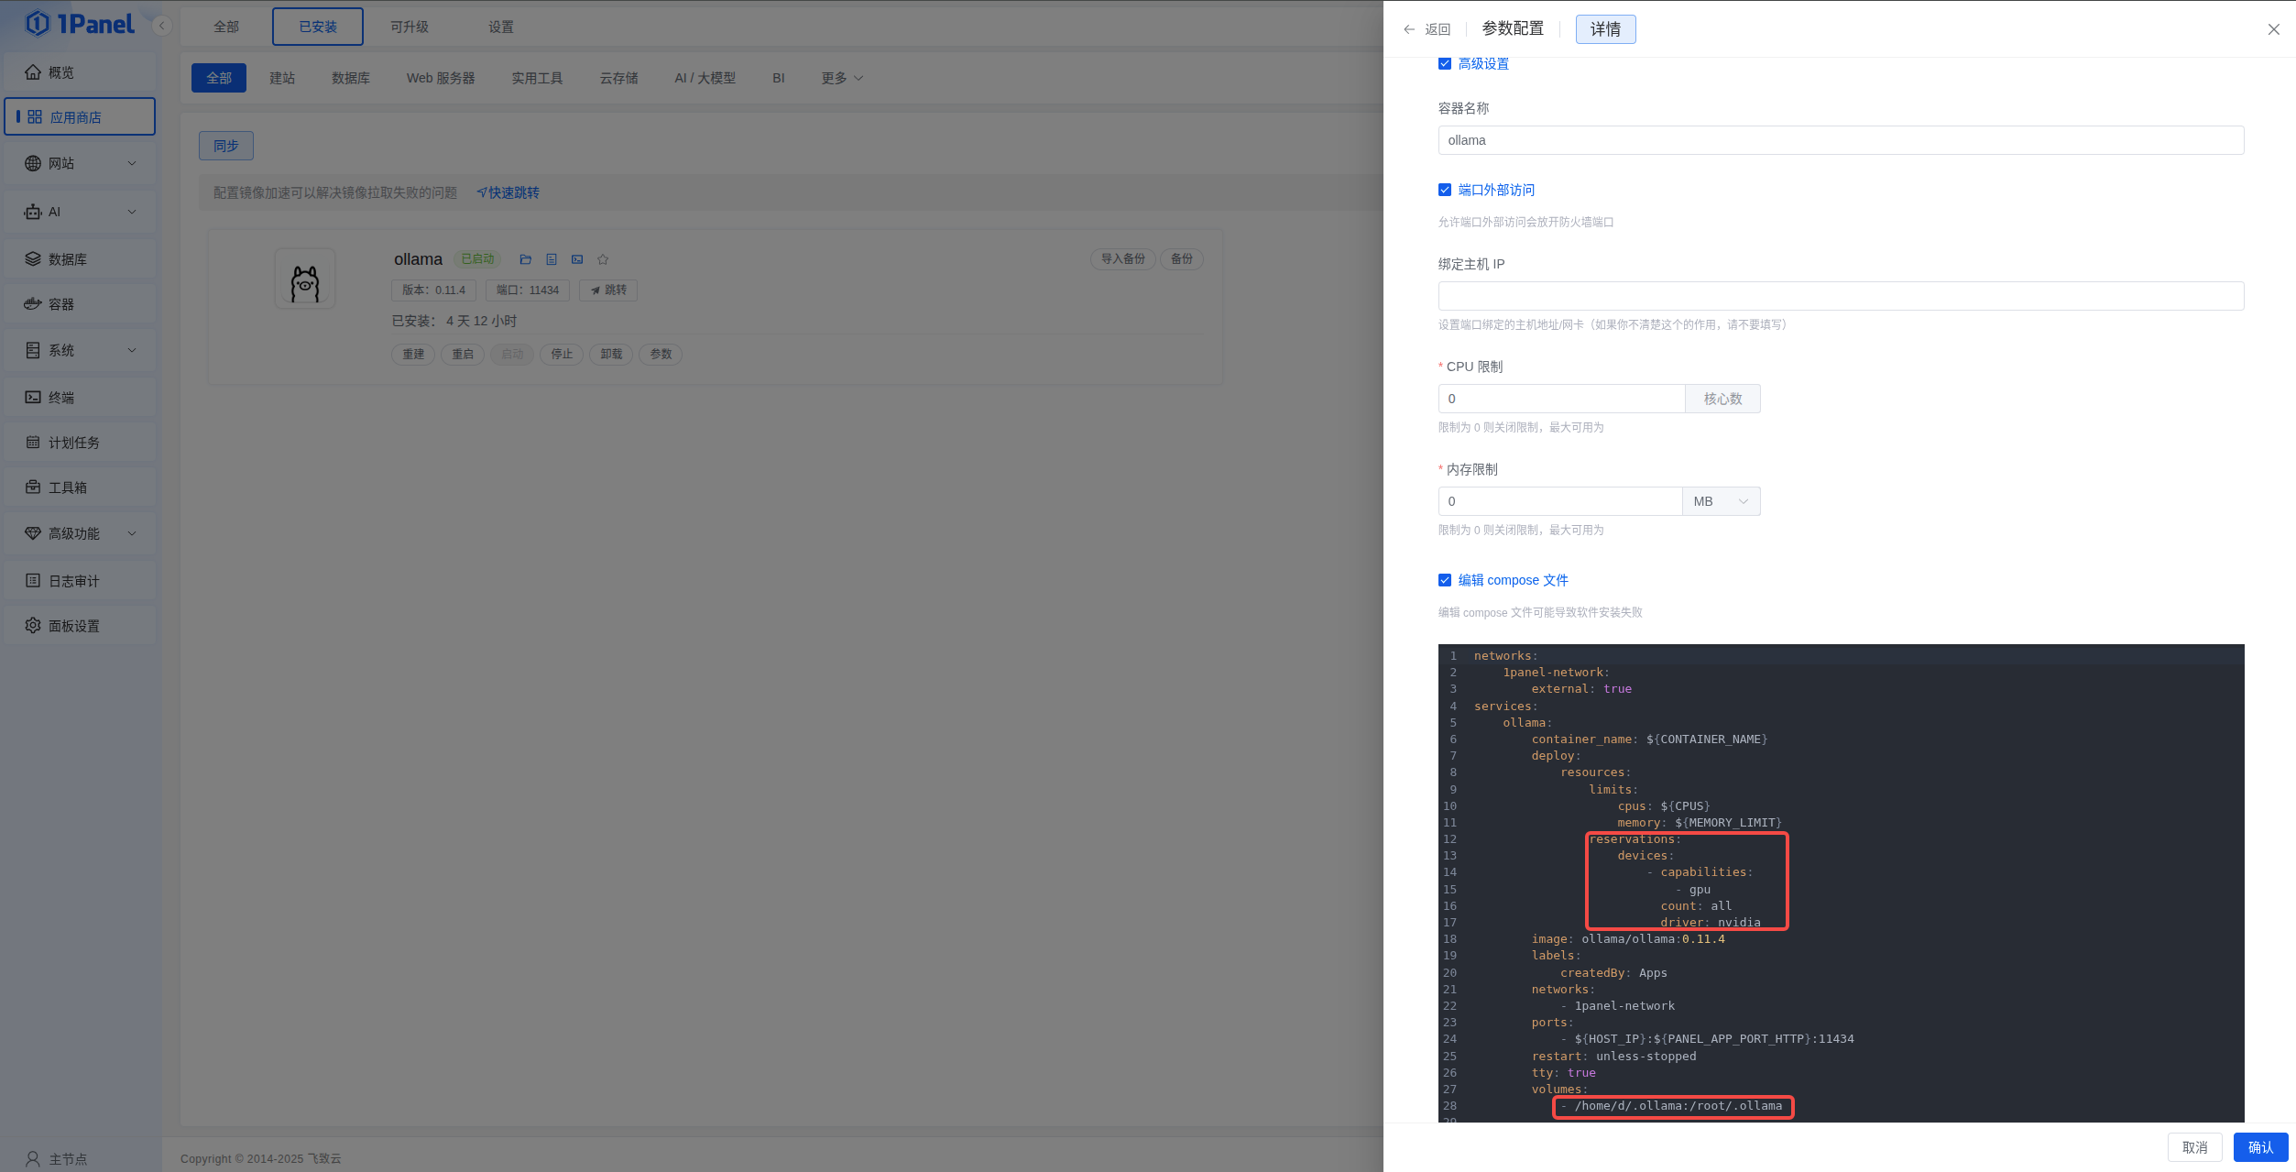This screenshot has width=2296, height=1172.
Task: Filter by AI / 大模型 category
Action: [x=705, y=78]
